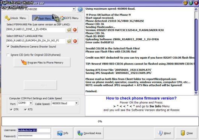The height and width of the screenshot is (140, 199).
Task: Click the log scrollbar up arrow
Action: 196,9
